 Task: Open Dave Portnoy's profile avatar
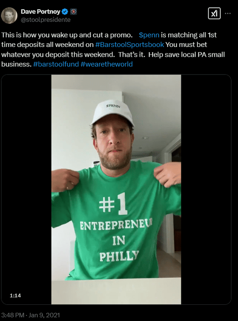9,15
